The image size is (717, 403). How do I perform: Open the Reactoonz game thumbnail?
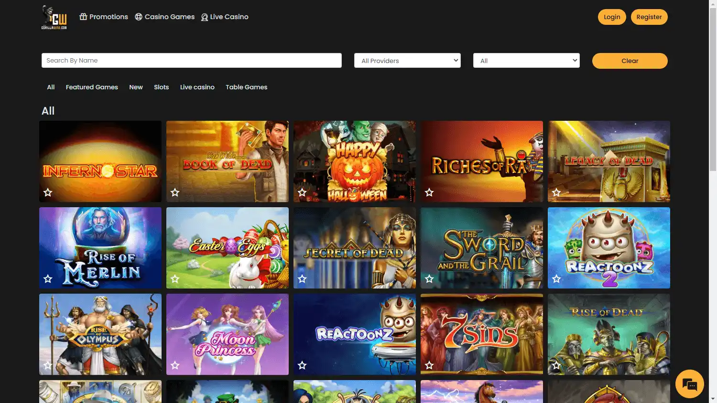[355, 334]
